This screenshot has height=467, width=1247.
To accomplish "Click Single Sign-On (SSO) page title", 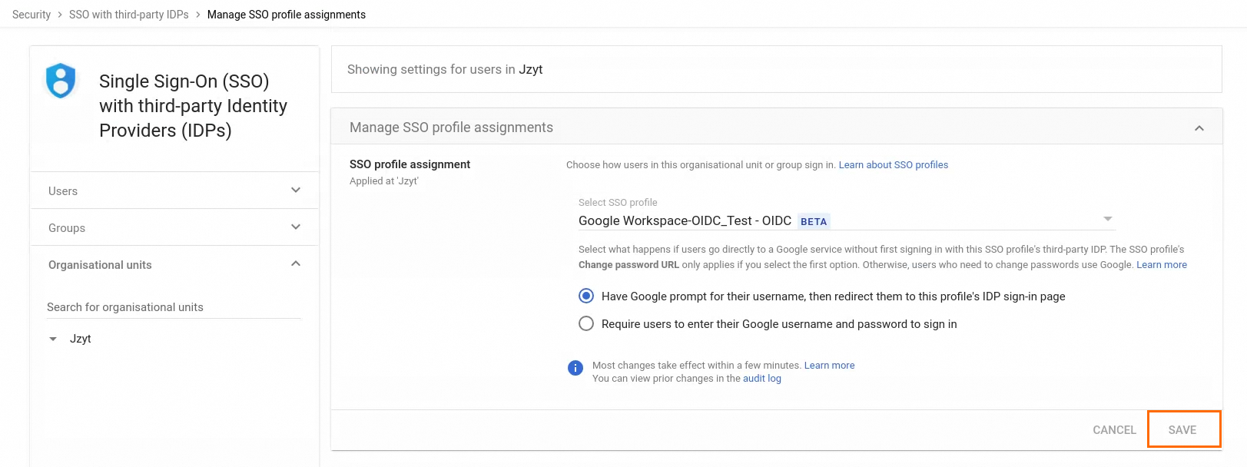I will point(194,106).
